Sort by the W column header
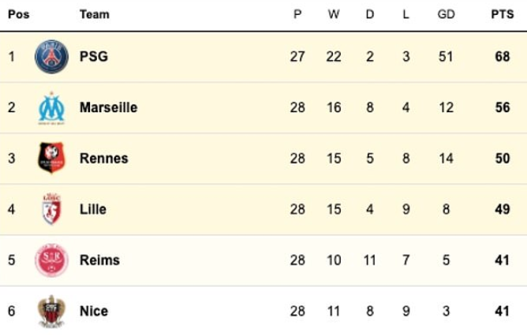This screenshot has height=335, width=527. (x=334, y=14)
